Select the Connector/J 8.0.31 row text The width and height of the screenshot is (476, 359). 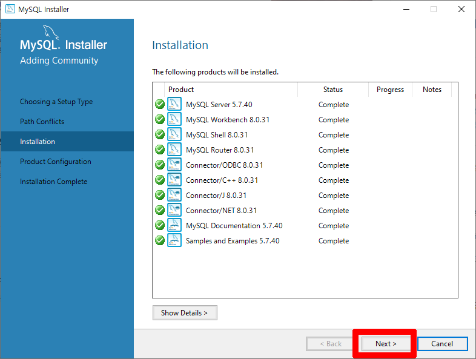pyautogui.click(x=216, y=196)
